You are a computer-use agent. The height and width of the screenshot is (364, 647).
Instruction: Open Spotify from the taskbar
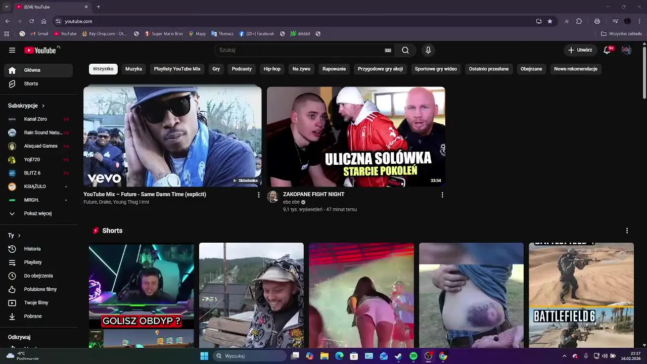413,356
